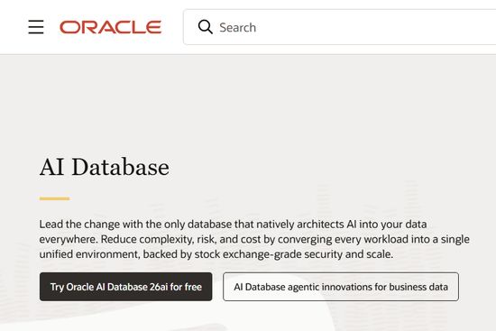Image resolution: width=496 pixels, height=331 pixels.
Task: Focus the Search input field
Action: click(340, 27)
